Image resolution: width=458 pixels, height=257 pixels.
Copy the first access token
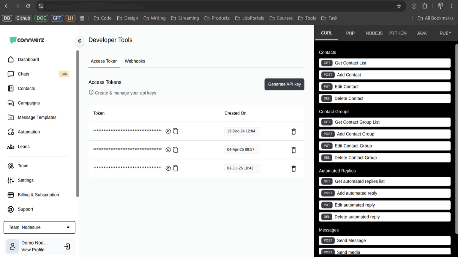tap(175, 131)
